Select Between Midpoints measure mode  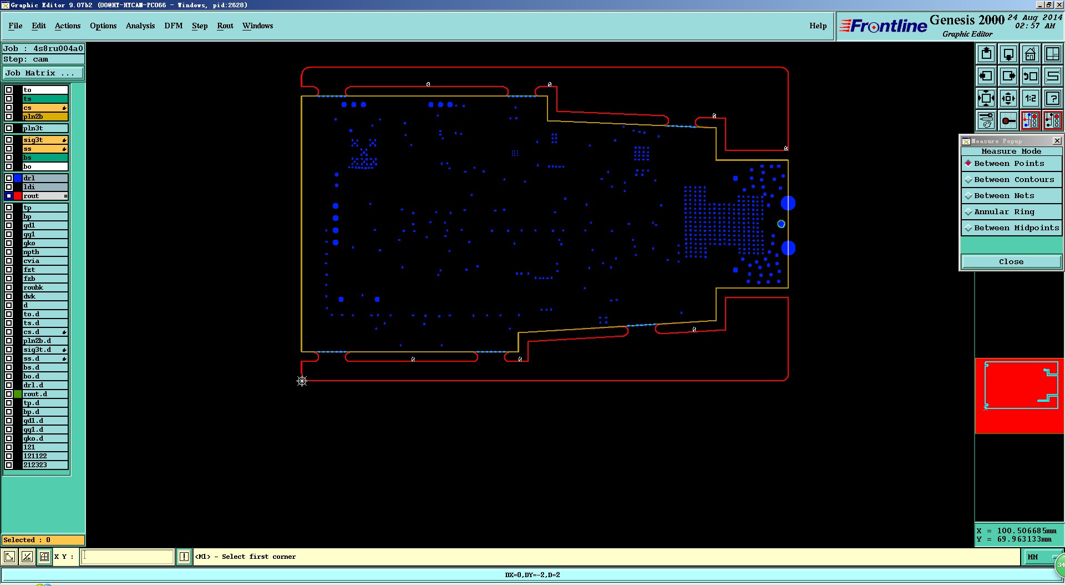tap(1011, 228)
